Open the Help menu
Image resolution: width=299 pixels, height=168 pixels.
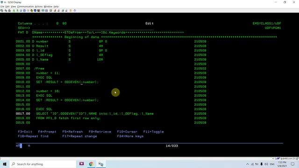(x=56, y=7)
